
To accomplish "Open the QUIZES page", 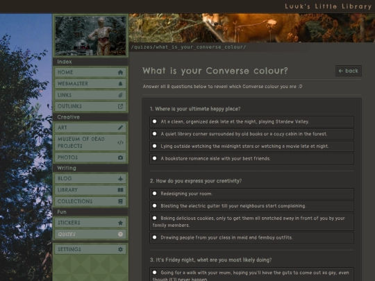I will point(90,235).
